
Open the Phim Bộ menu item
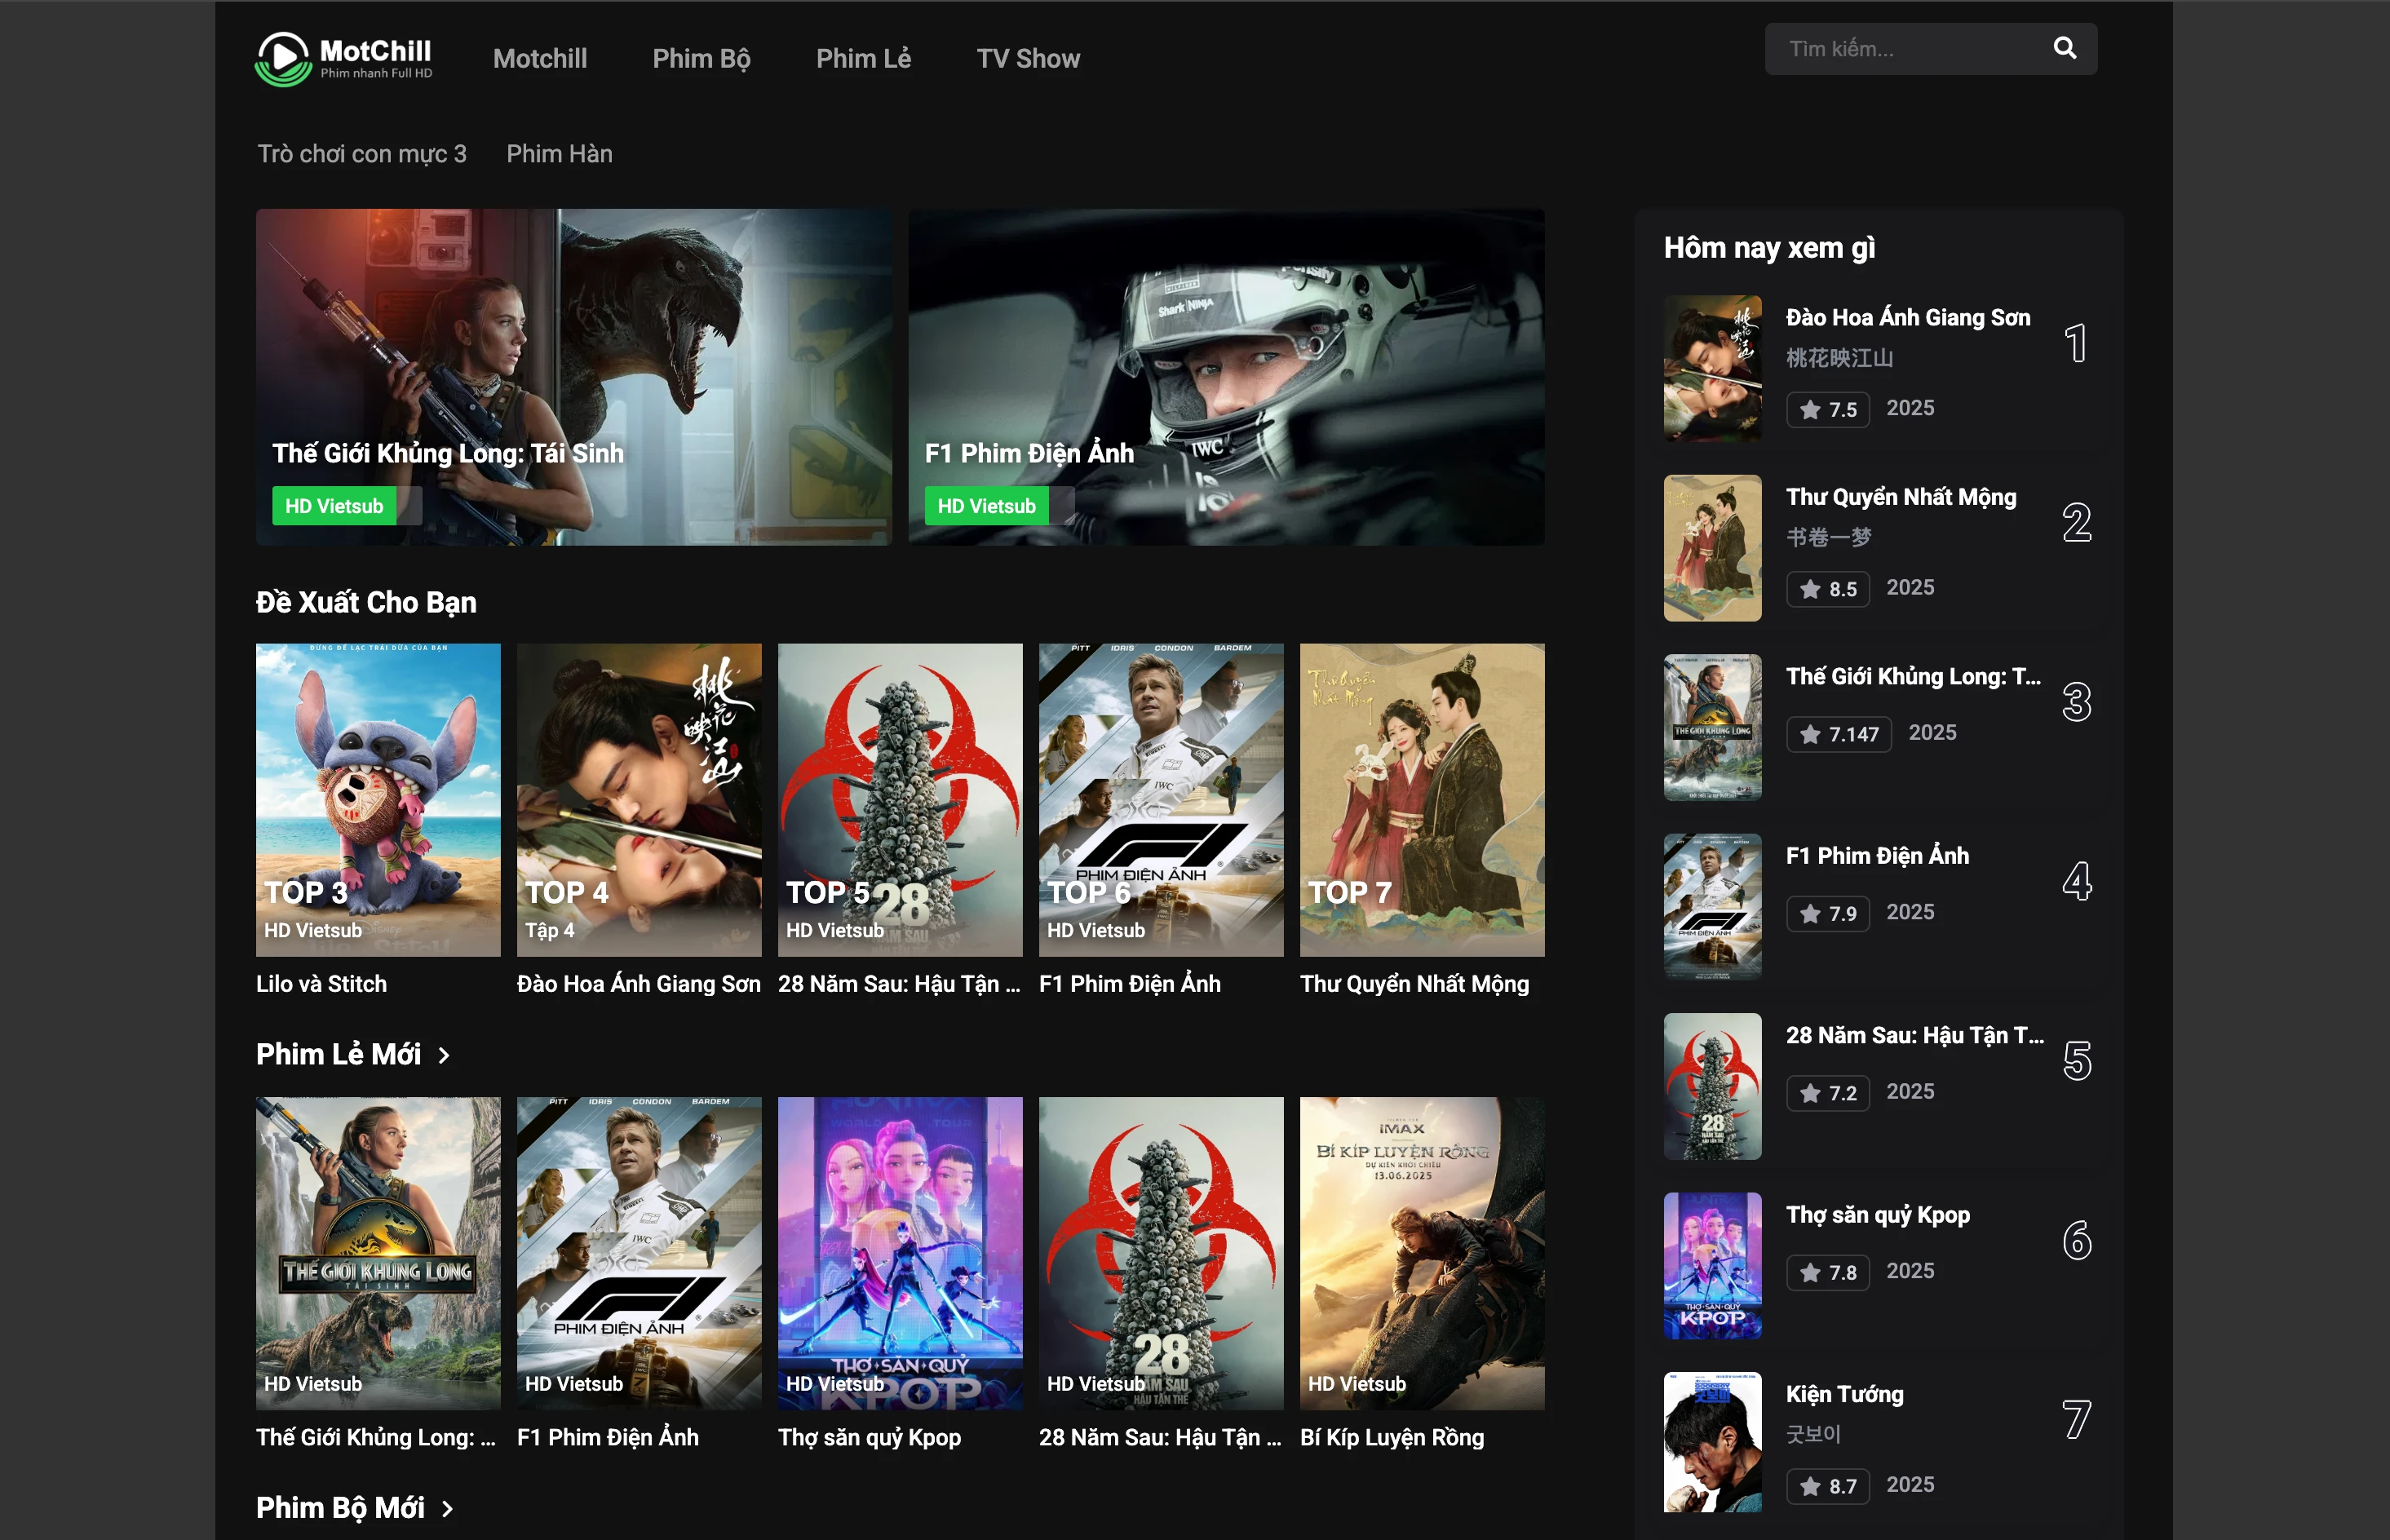[x=701, y=58]
